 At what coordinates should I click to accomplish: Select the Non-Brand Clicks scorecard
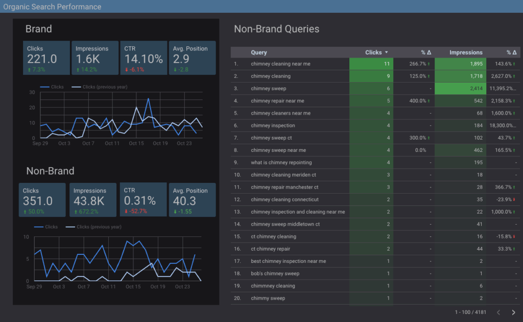pyautogui.click(x=42, y=200)
